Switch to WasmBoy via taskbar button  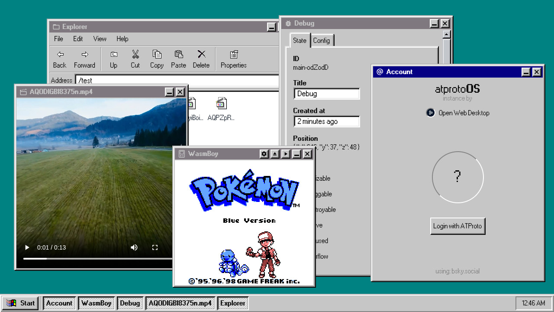pos(97,303)
